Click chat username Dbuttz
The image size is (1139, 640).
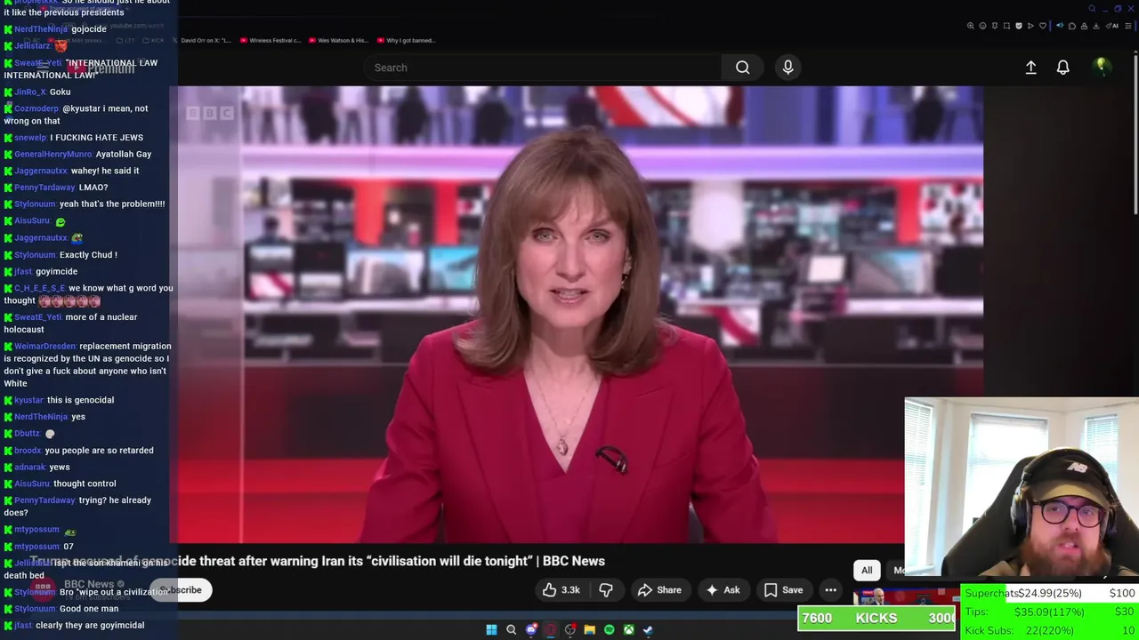(x=28, y=434)
